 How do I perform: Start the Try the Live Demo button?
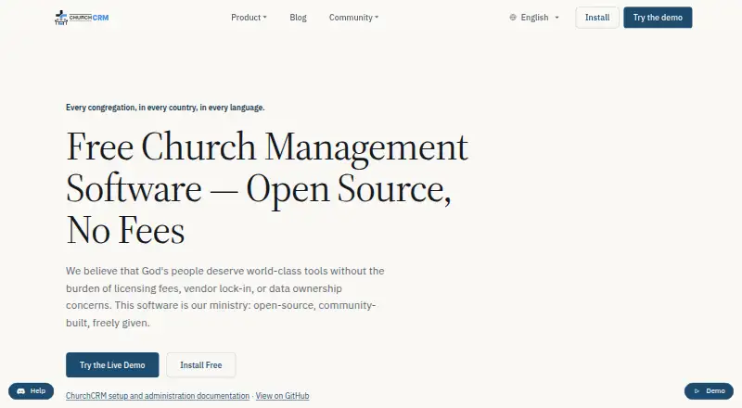pos(112,365)
